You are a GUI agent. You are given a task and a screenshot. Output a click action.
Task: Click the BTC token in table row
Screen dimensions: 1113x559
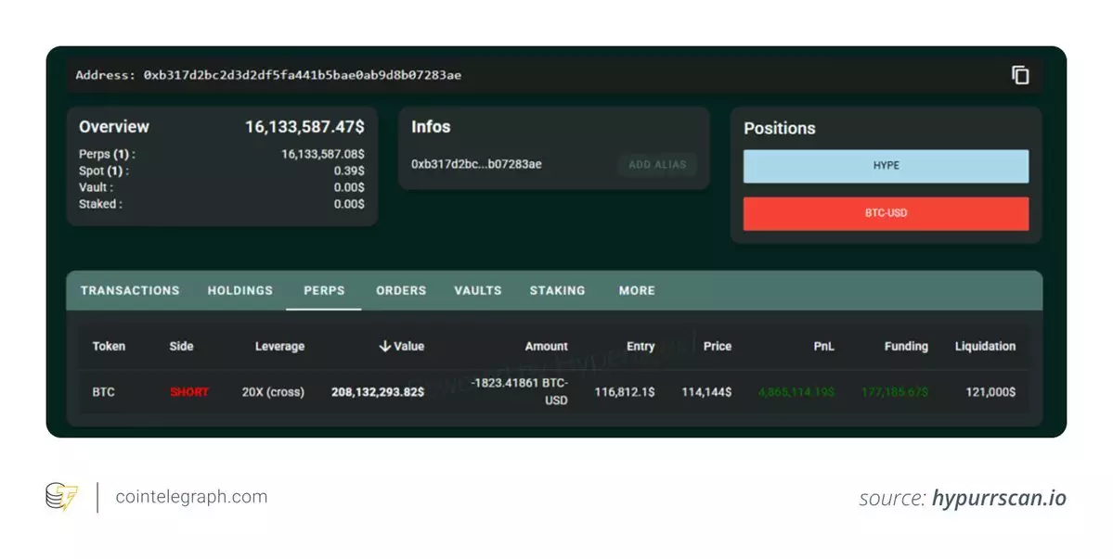pos(103,392)
